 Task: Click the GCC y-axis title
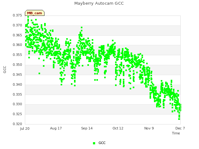coord(5,70)
